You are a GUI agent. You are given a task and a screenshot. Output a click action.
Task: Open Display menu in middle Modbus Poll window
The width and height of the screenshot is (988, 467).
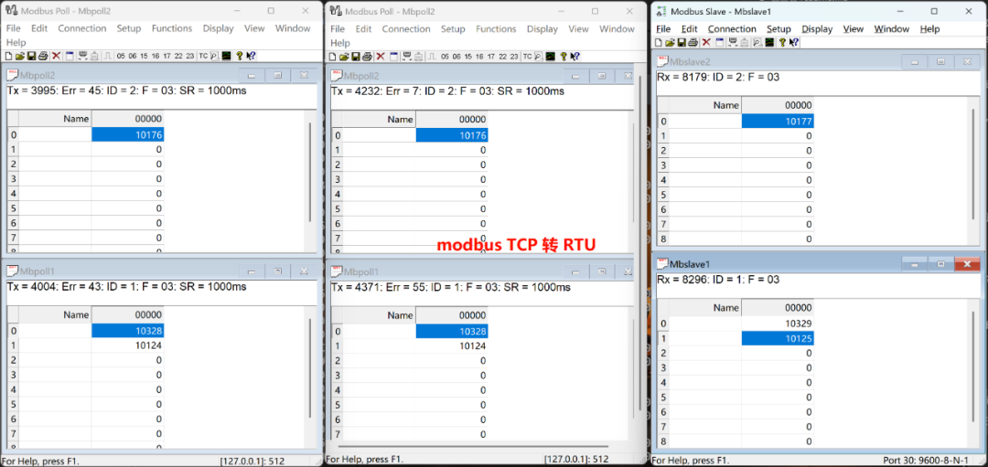(542, 29)
